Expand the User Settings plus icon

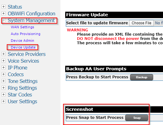tap(3, 101)
